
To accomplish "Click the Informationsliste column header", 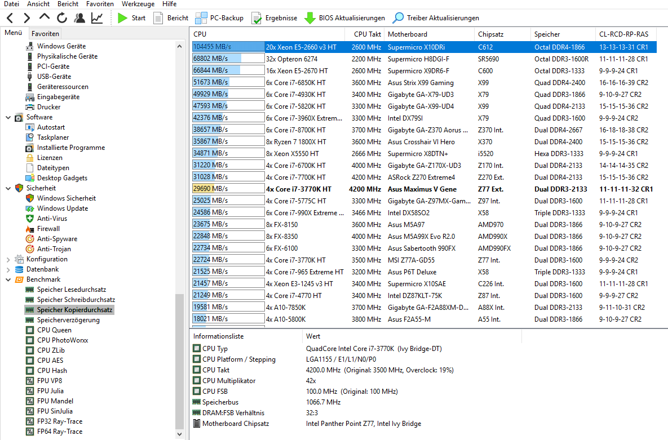I will 246,336.
